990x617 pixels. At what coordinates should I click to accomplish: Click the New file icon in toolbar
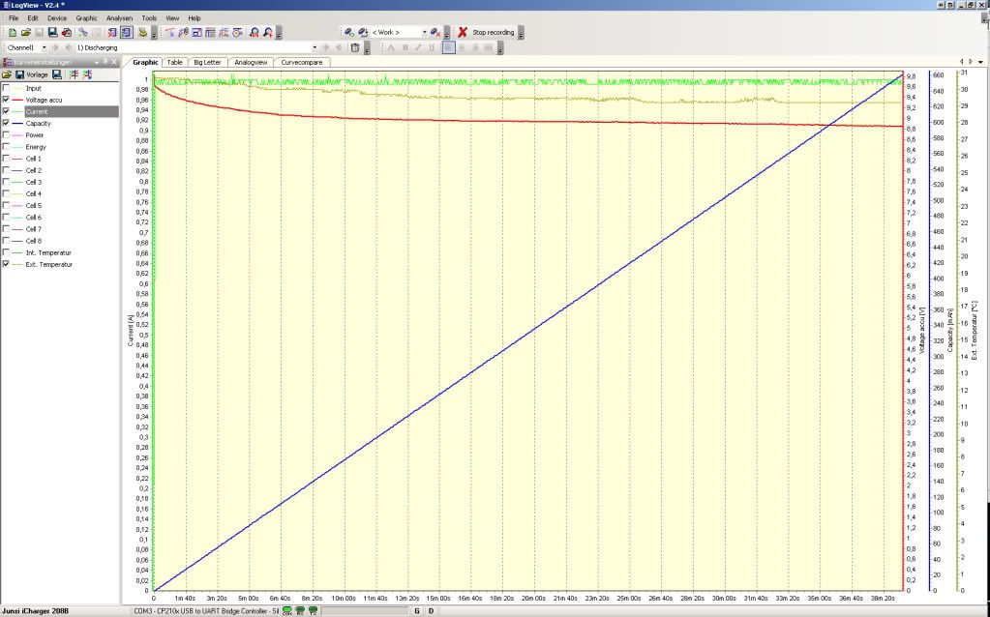tap(12, 32)
